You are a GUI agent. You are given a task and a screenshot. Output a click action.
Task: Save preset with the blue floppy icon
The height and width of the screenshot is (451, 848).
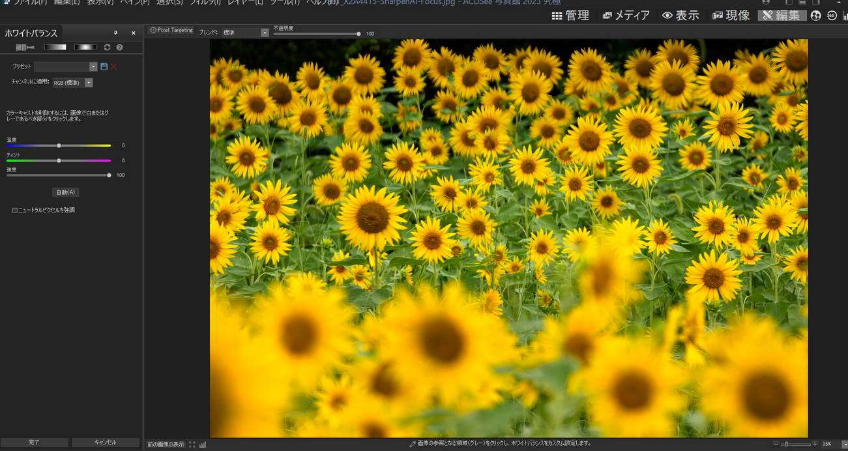click(104, 66)
